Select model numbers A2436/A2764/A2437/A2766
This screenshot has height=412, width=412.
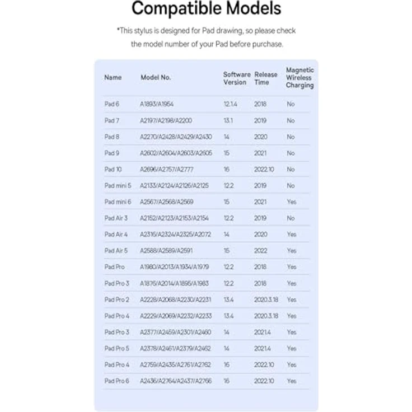coord(175,381)
